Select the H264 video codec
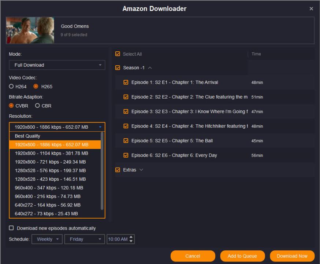Screen dimensions: 320x264 coord(12,87)
